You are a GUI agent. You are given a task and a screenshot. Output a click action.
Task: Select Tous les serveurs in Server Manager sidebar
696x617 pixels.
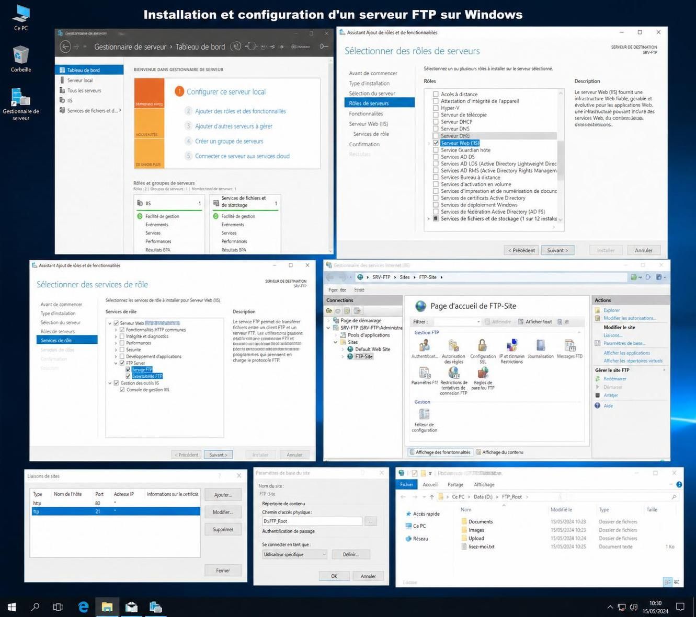(x=84, y=90)
